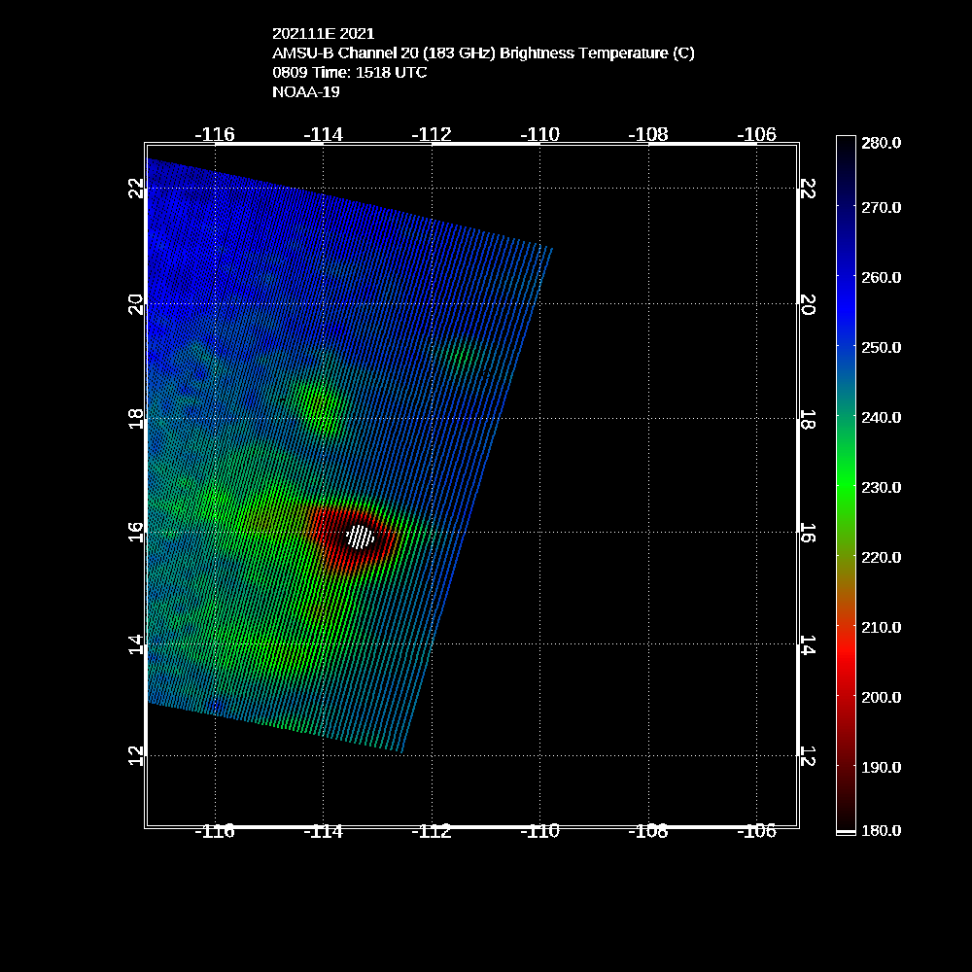The height and width of the screenshot is (972, 972).
Task: Select latitude 18 on the left axis
Action: coord(136,419)
